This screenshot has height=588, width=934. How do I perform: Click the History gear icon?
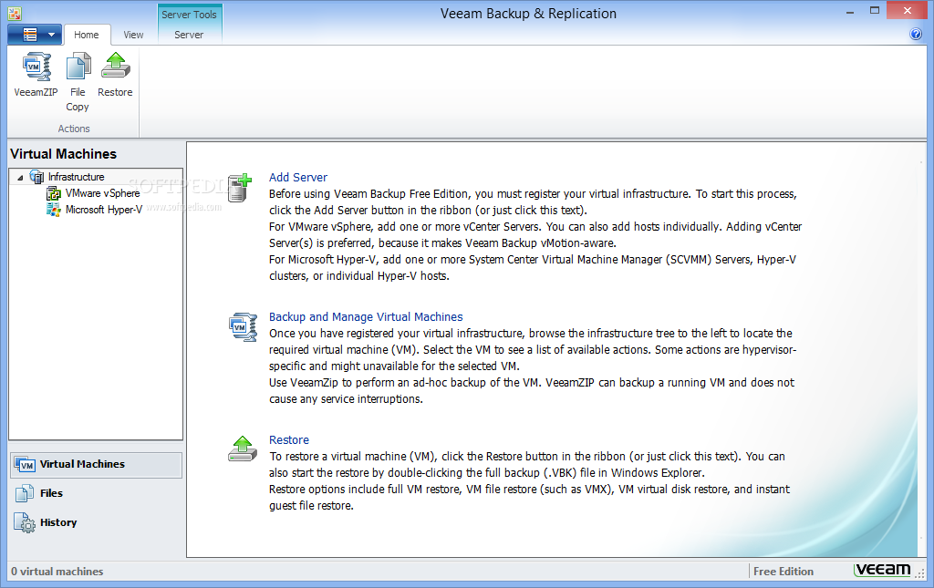(x=25, y=523)
